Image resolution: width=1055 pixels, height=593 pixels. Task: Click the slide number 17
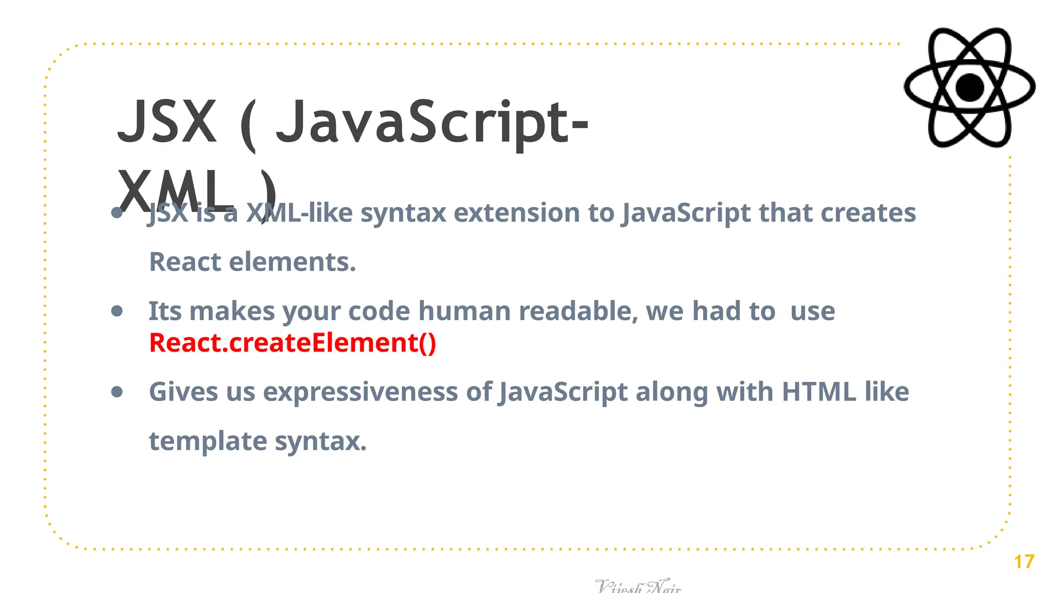(1024, 562)
